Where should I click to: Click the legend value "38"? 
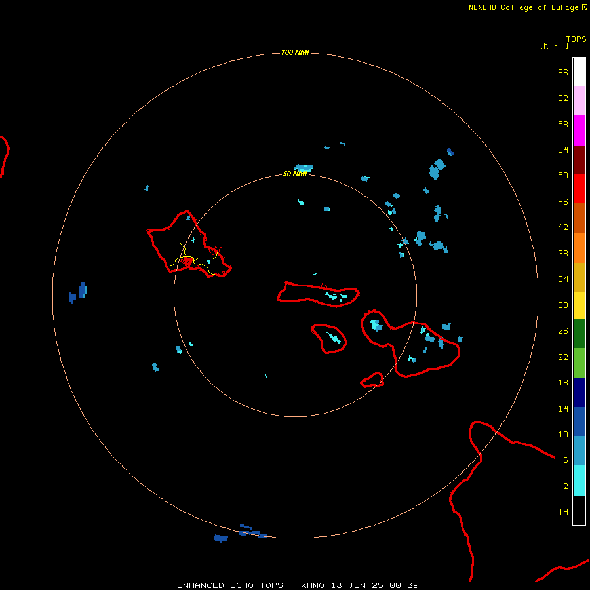[x=563, y=253]
